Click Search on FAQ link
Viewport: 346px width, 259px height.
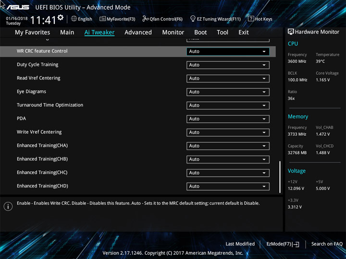coord(327,244)
